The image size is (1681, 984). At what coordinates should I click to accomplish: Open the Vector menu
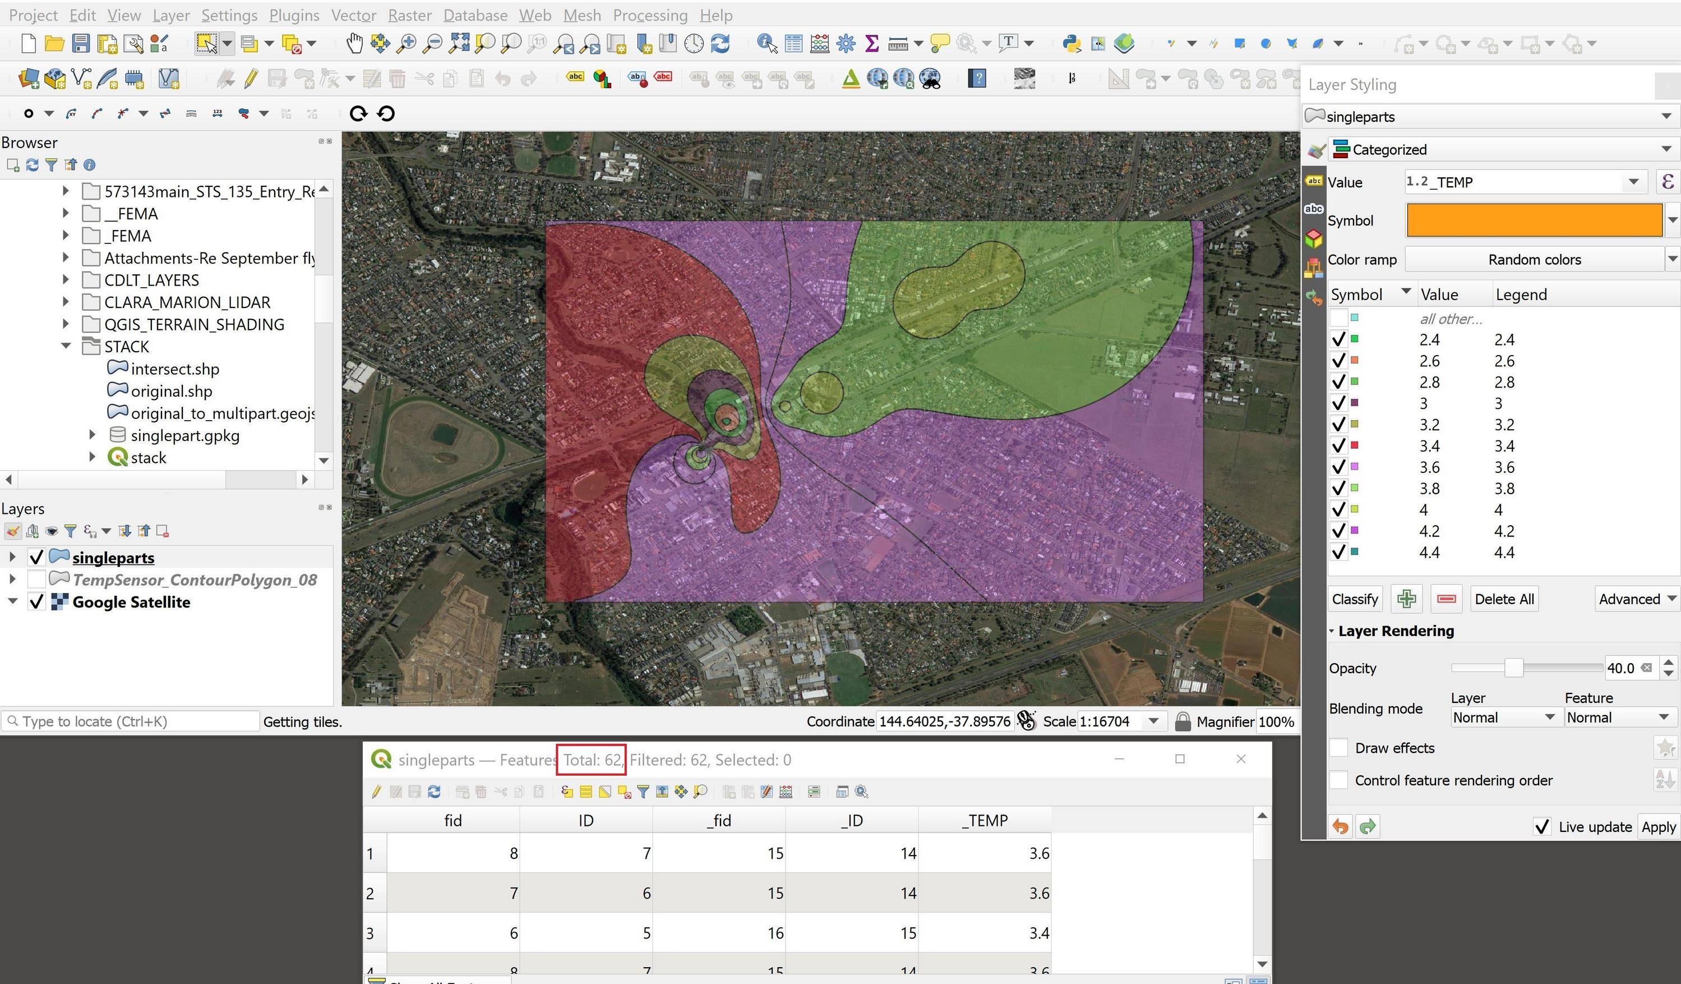[x=354, y=15]
